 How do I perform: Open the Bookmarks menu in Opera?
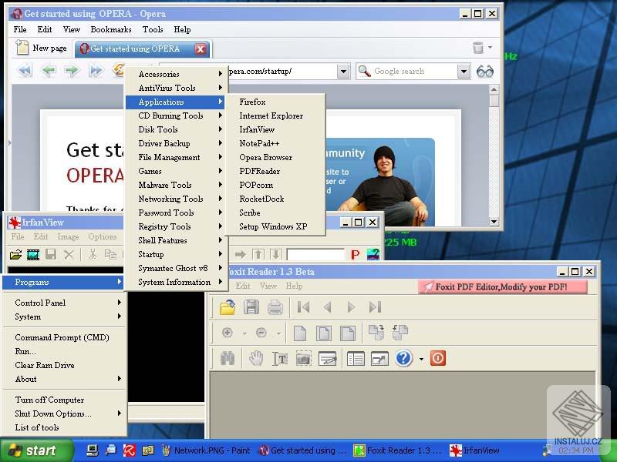click(110, 29)
